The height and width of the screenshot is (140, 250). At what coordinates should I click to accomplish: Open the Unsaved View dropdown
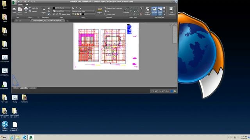[x=62, y=11]
